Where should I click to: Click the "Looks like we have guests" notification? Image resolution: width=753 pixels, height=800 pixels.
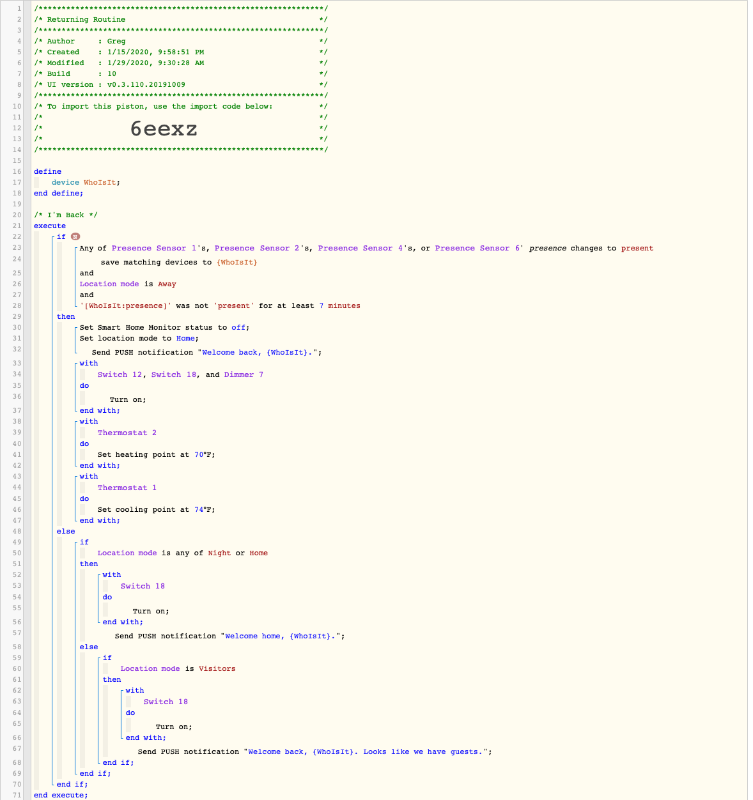315,751
